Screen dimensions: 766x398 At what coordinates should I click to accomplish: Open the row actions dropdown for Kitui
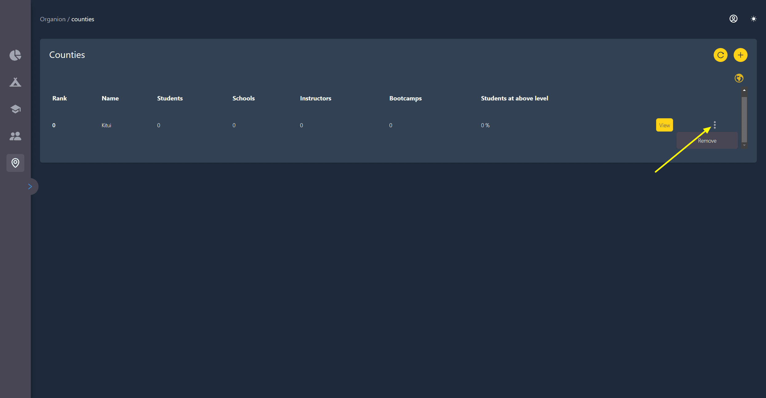(x=715, y=125)
